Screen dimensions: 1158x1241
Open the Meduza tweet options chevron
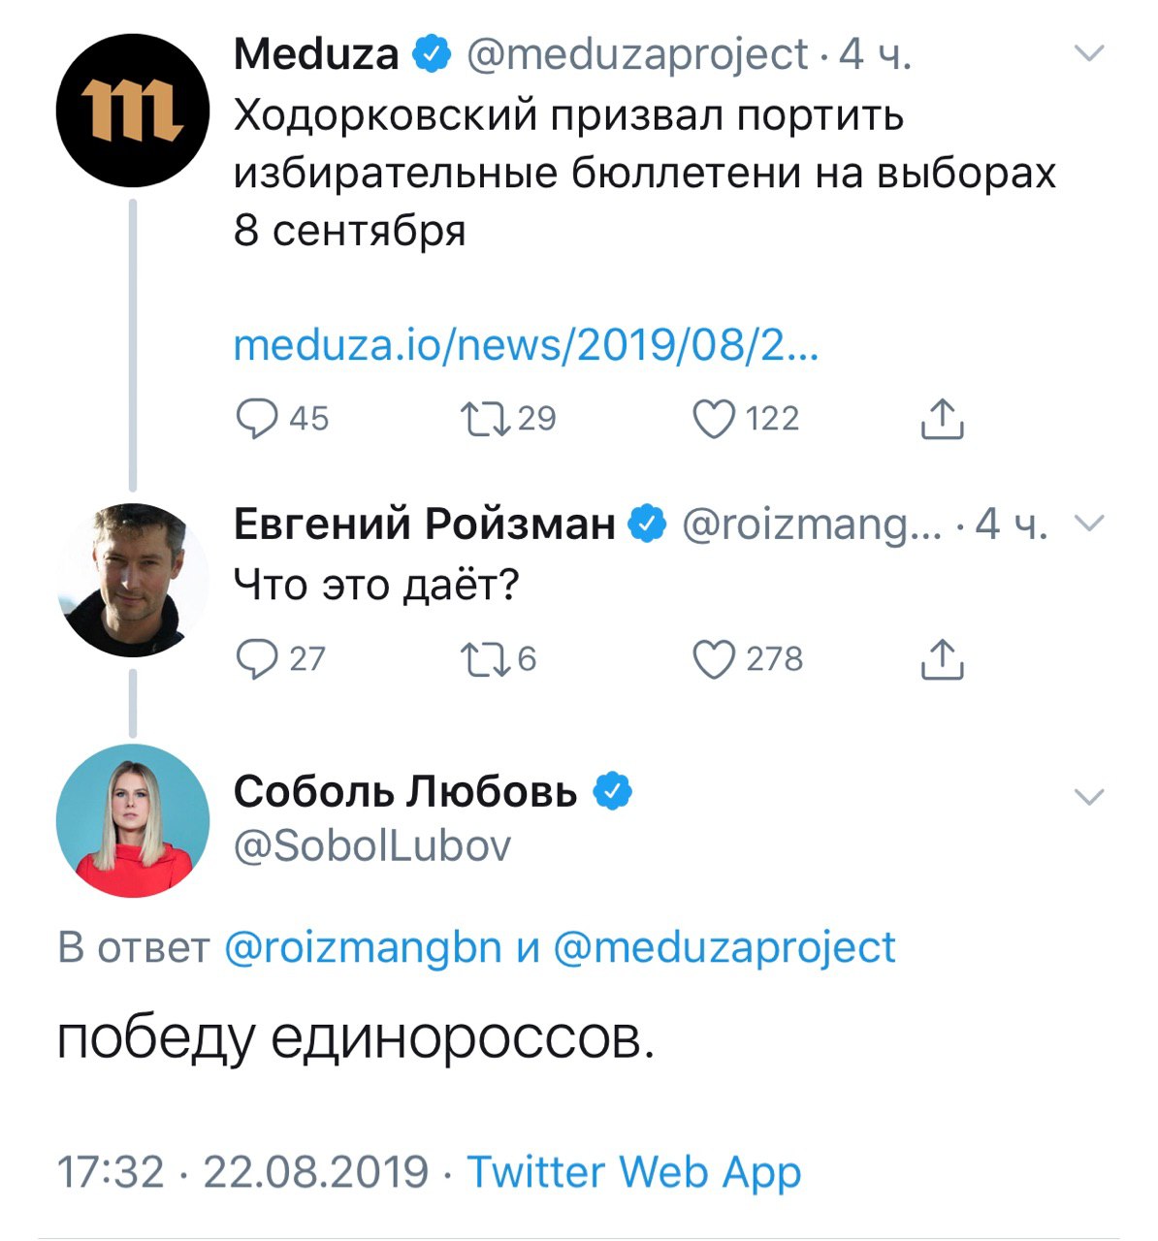coord(1091,54)
